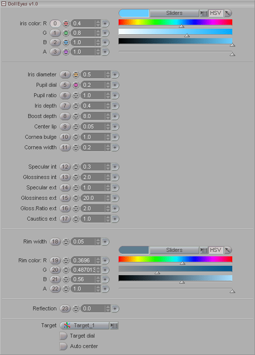Click the red animation icon for iris color R

pyautogui.click(x=66, y=23)
